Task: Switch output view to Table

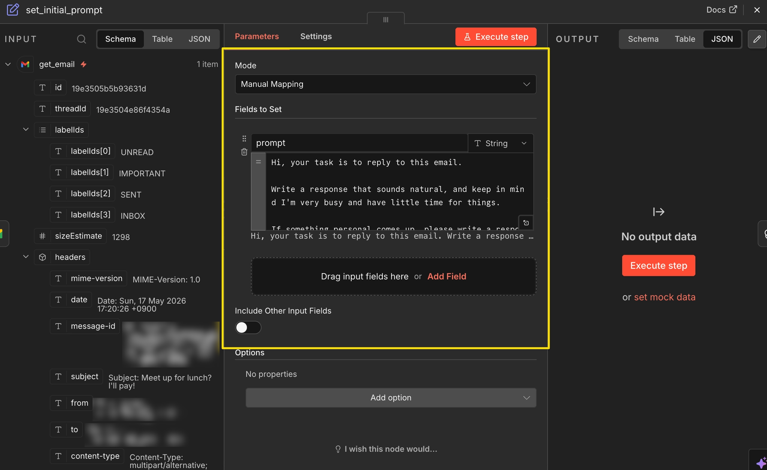Action: [685, 39]
